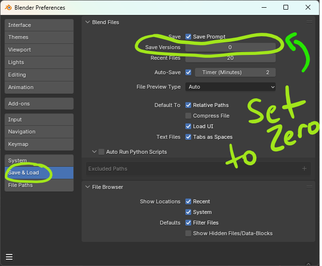Adjust the Timer (Minutes) field

pyautogui.click(x=235, y=72)
